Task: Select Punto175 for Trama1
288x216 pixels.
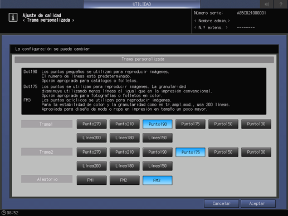Action: (x=191, y=124)
